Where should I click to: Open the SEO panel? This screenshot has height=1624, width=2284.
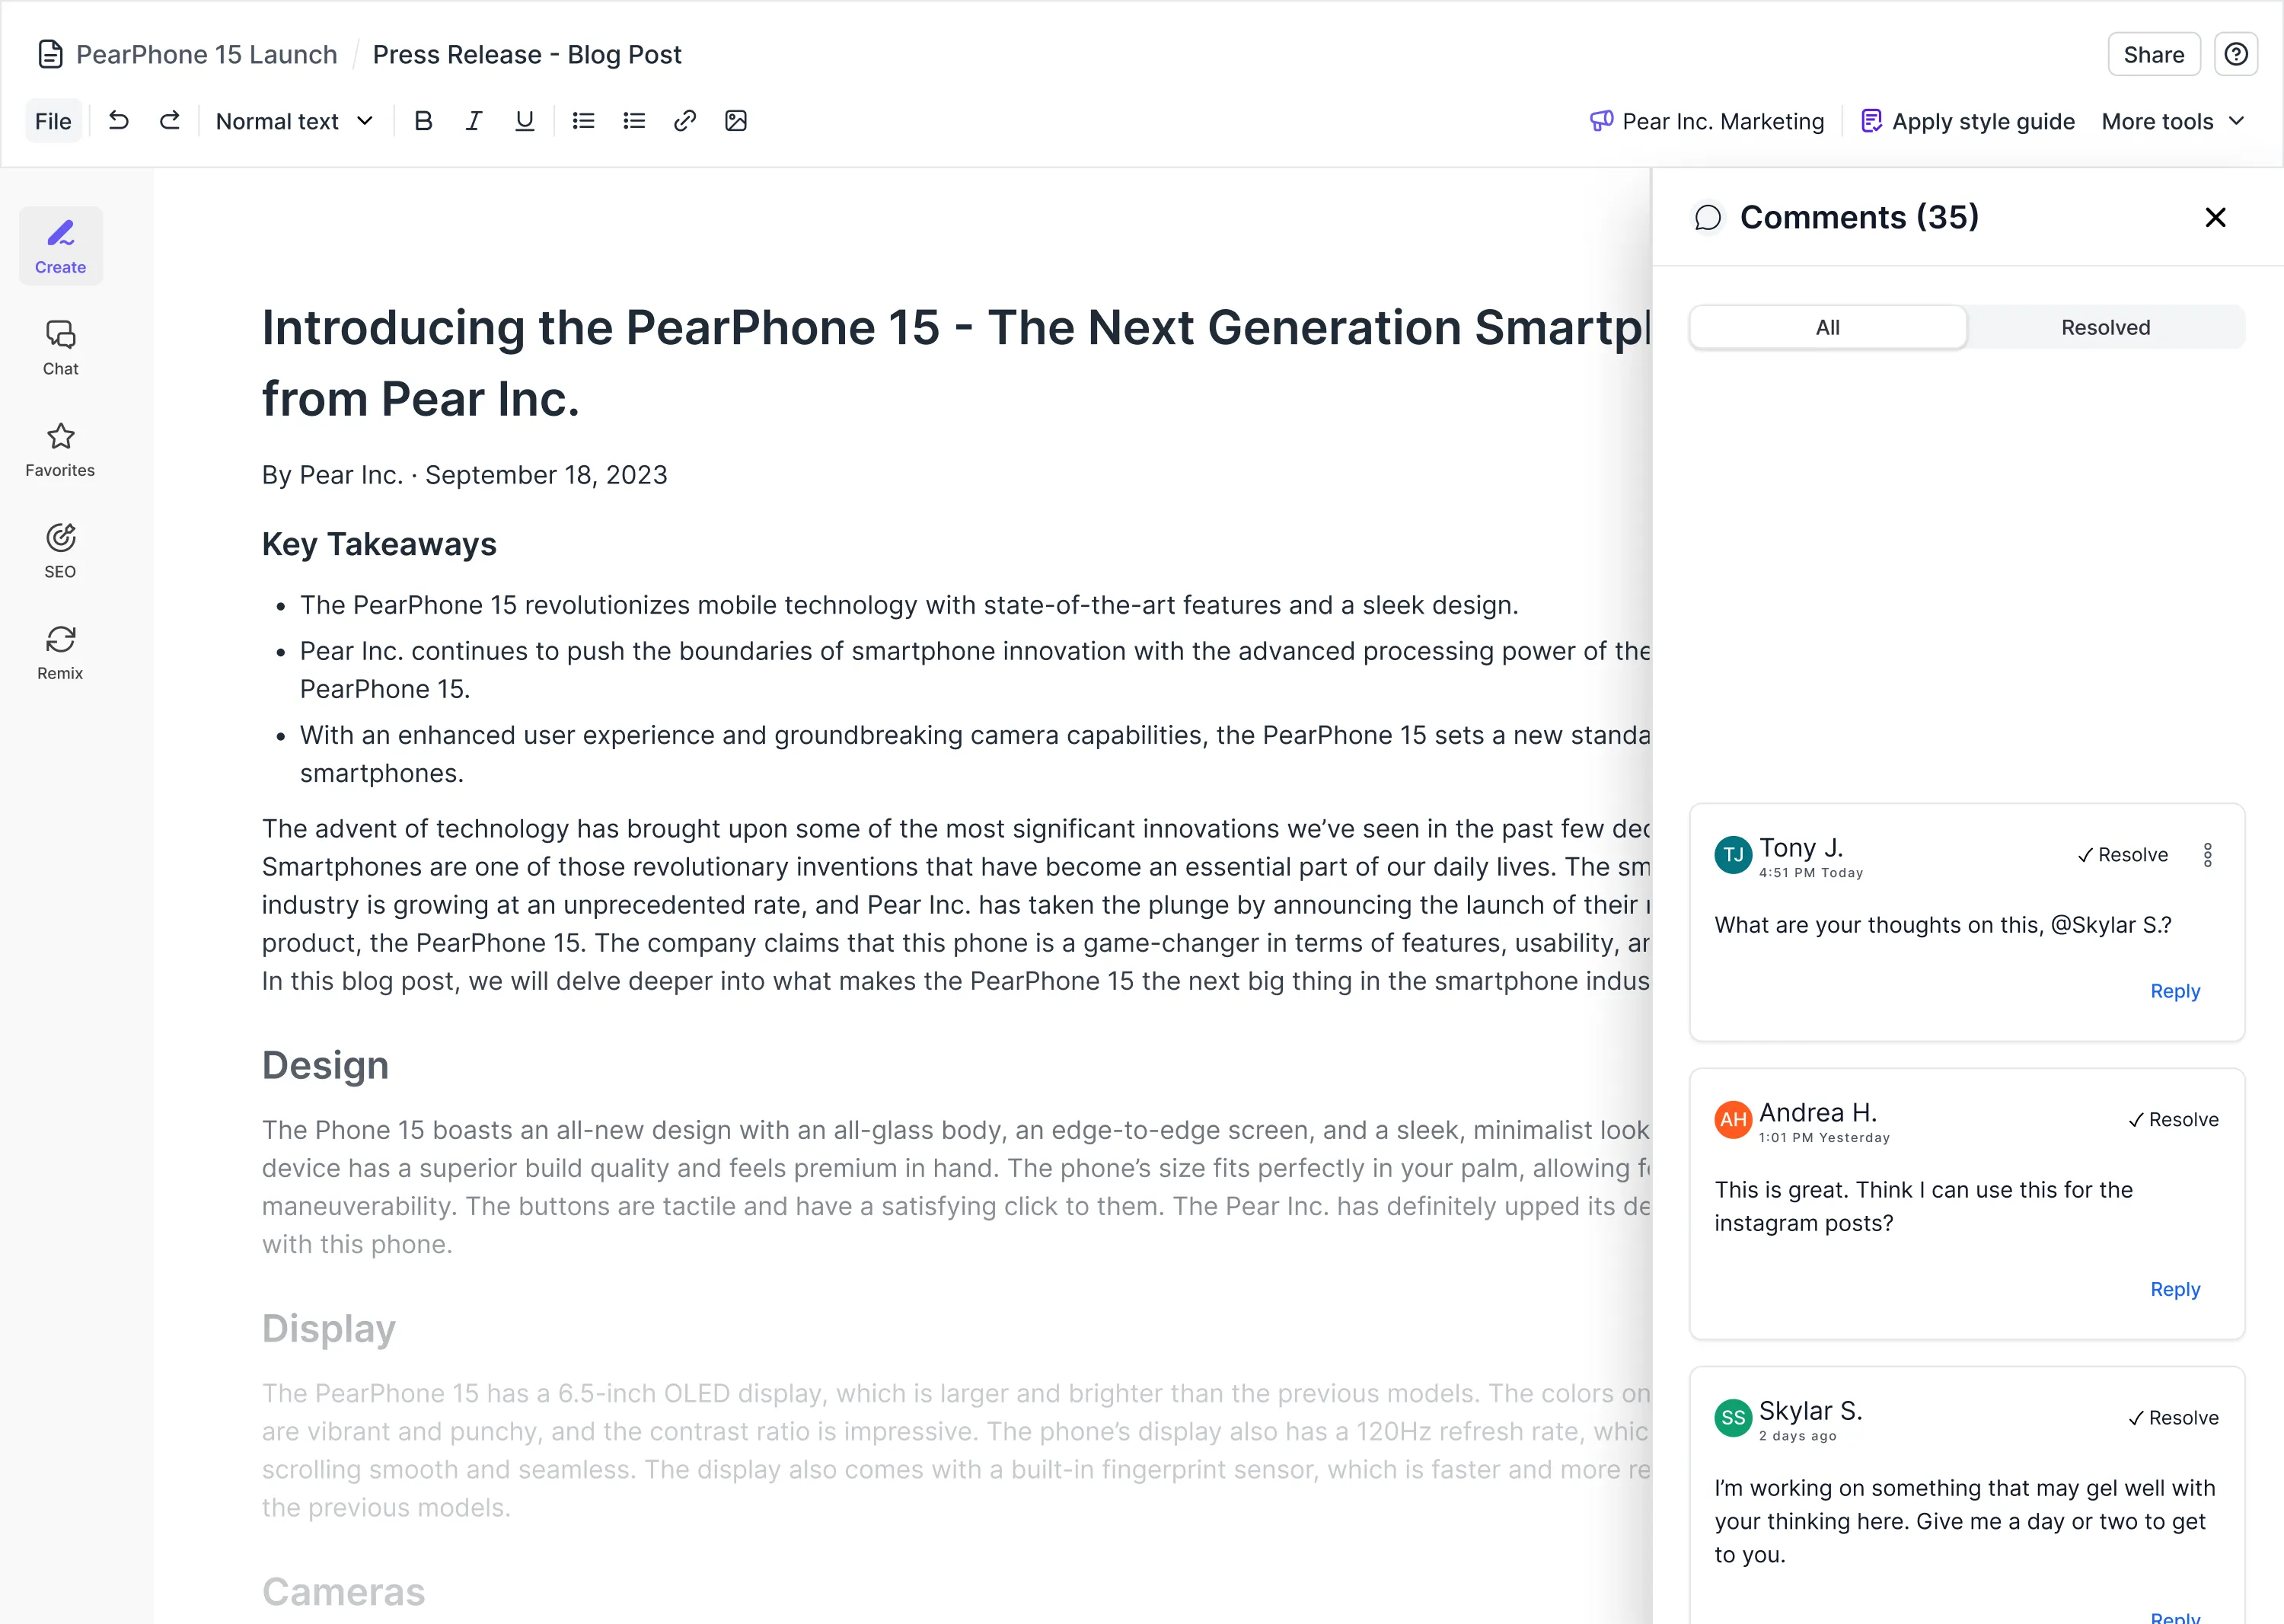(60, 550)
